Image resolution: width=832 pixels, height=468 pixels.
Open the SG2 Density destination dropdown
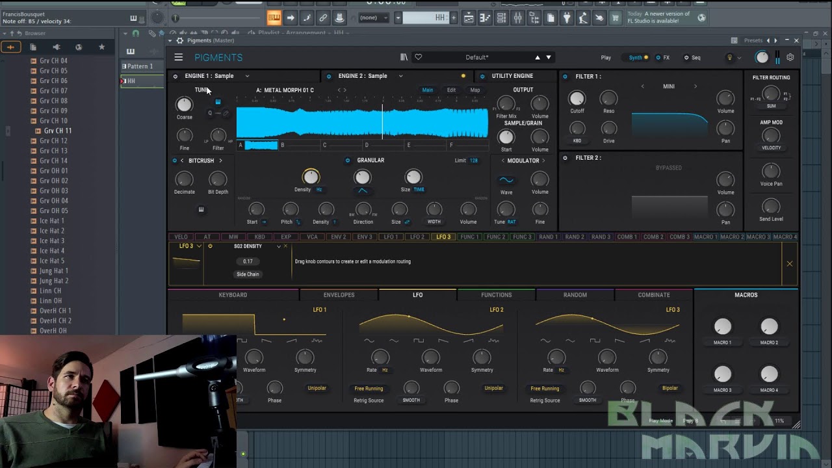278,246
